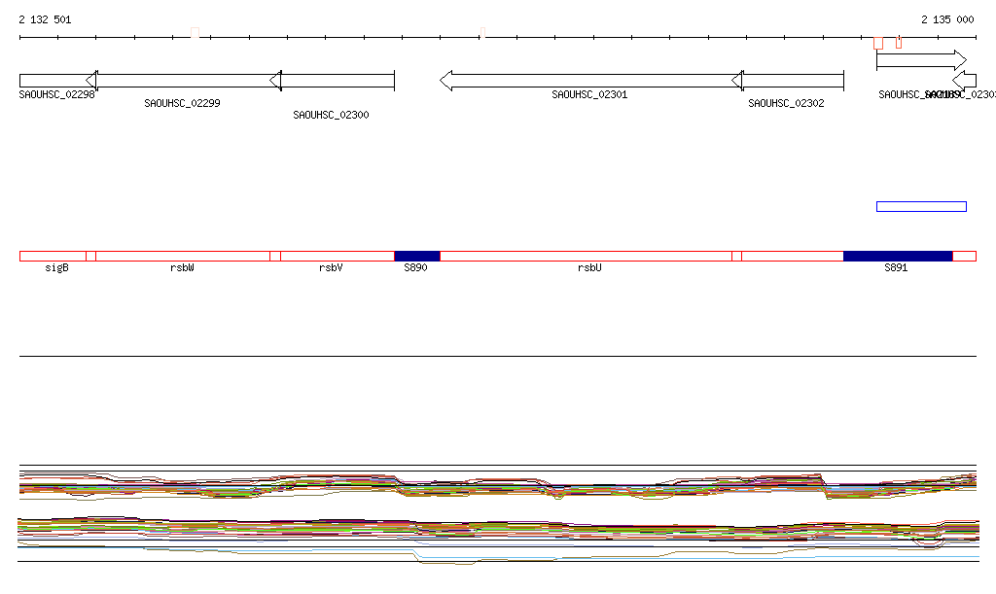
Task: Click the rsbV label text
Action: [x=331, y=267]
